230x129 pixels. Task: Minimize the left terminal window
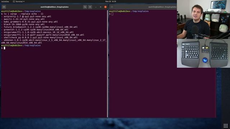[x=96, y=7]
